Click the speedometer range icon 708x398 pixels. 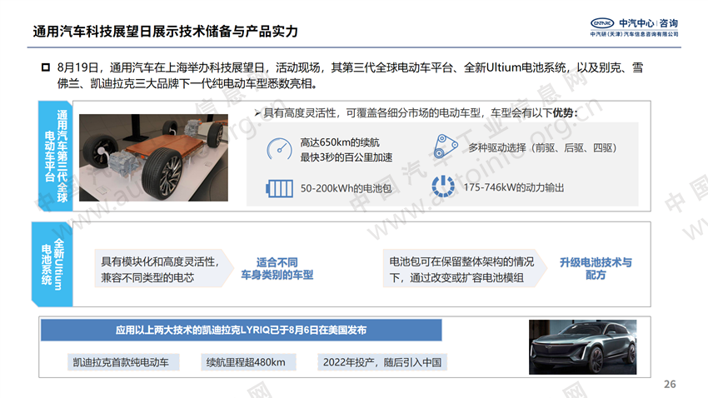(x=280, y=149)
